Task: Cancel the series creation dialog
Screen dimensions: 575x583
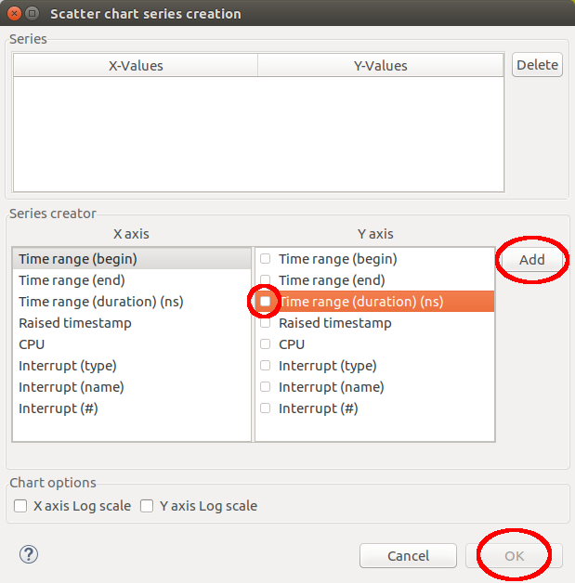Action: point(408,555)
